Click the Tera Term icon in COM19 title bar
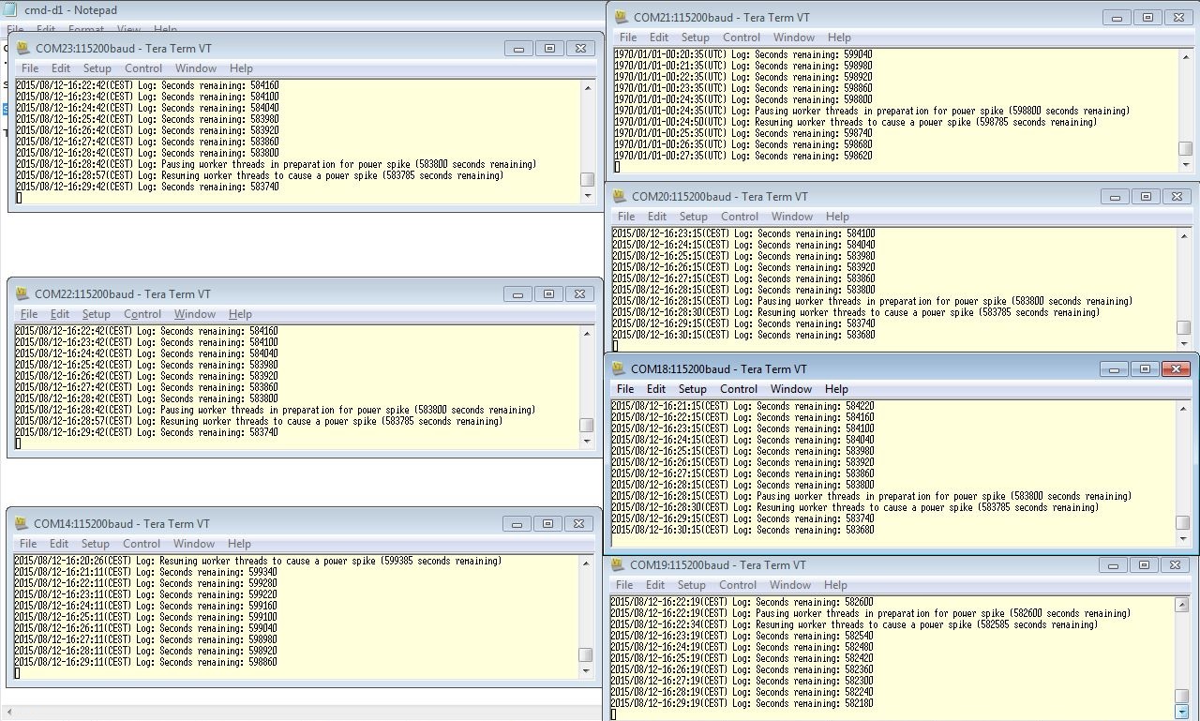The height and width of the screenshot is (721, 1200). pos(617,565)
